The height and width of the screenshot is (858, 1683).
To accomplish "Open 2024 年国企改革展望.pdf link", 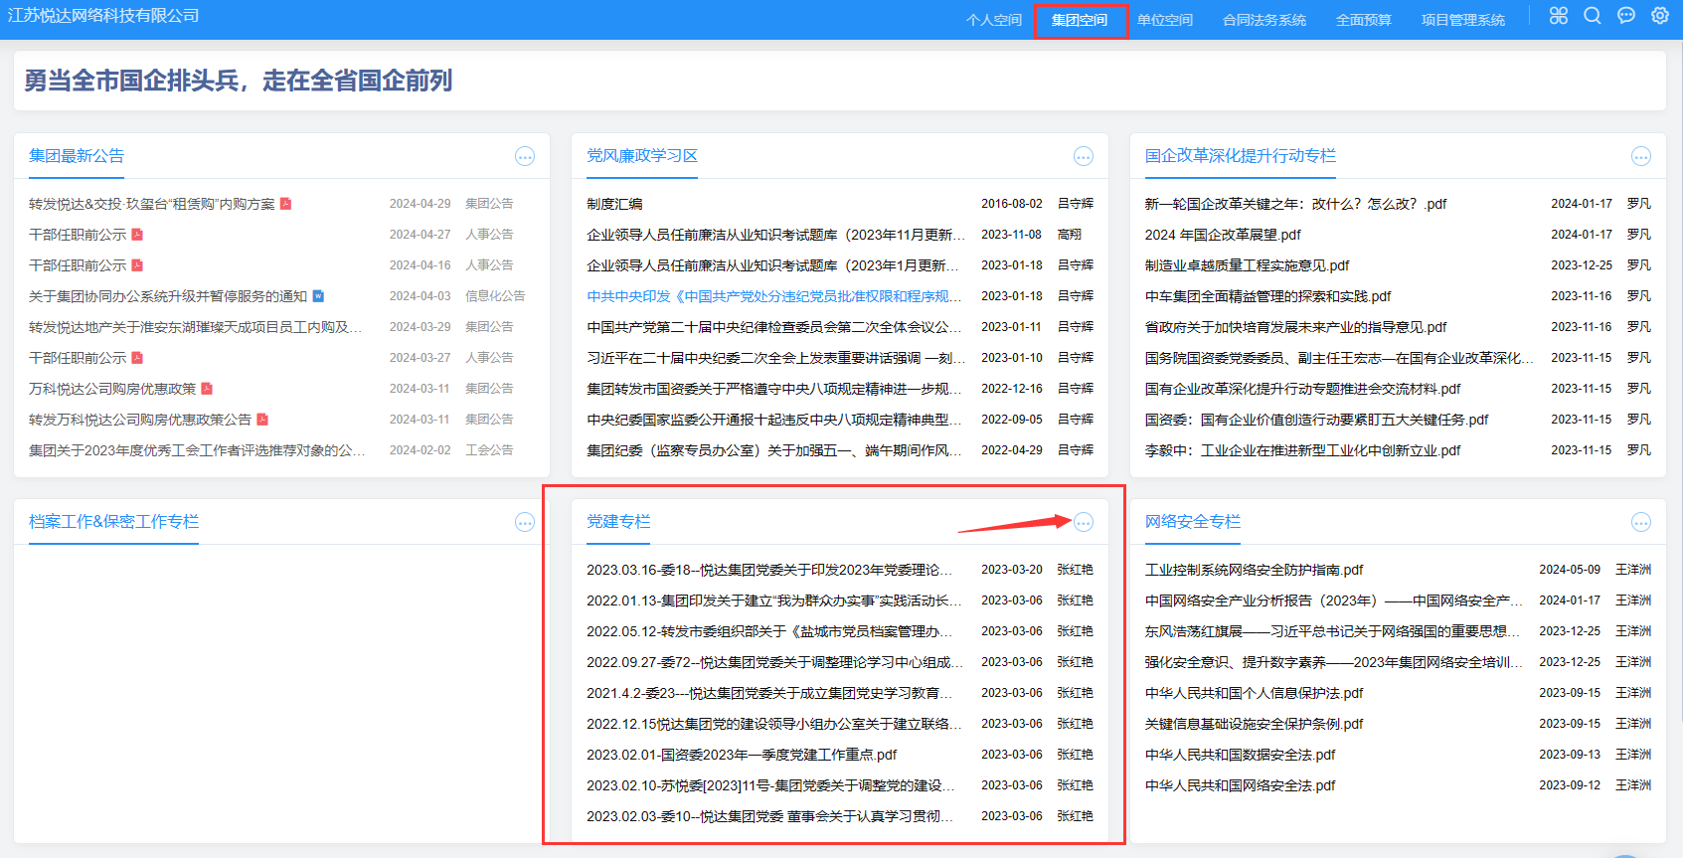I will click(1222, 235).
